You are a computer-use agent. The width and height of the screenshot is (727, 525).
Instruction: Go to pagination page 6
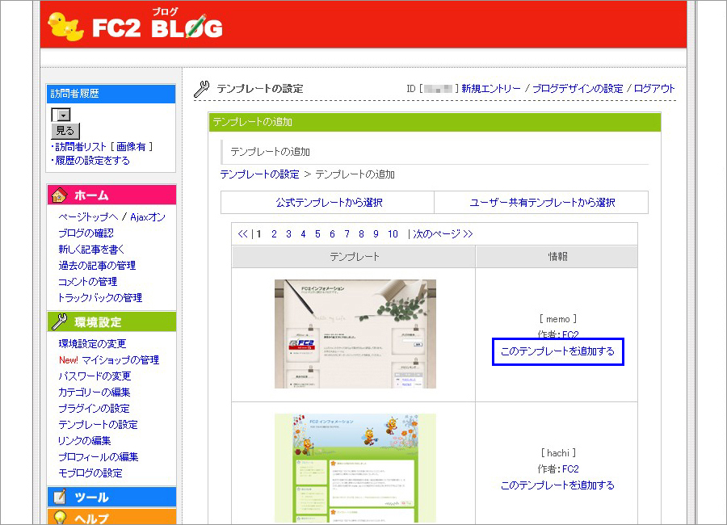point(332,233)
